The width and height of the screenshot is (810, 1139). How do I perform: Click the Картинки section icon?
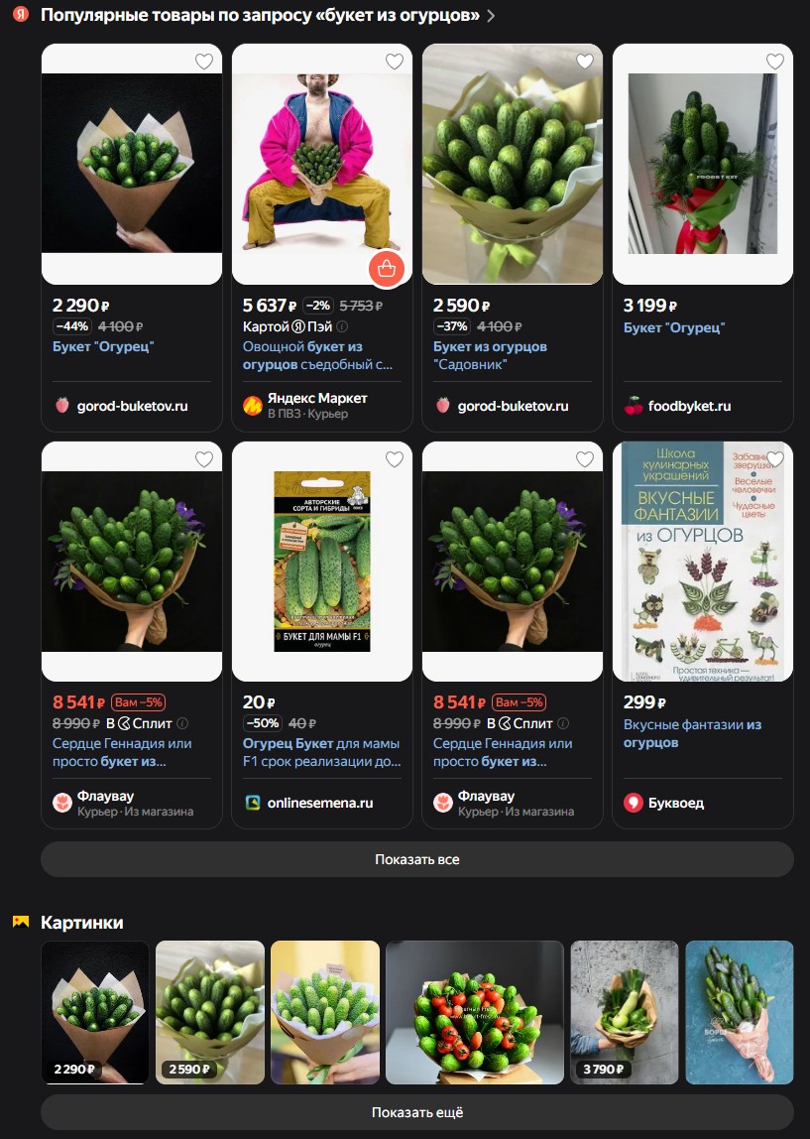(x=21, y=922)
